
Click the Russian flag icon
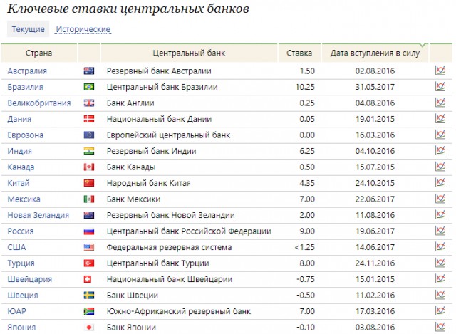pos(89,231)
